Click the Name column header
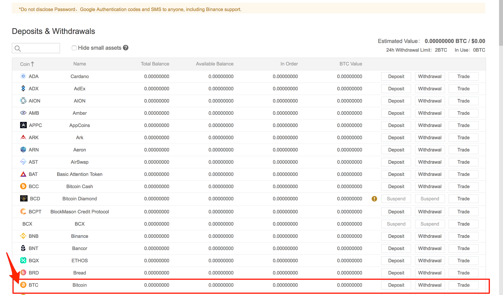This screenshot has height=295, width=503. (80, 64)
